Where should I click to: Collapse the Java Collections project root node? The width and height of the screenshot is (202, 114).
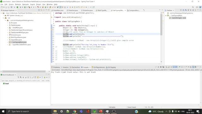[1, 13]
